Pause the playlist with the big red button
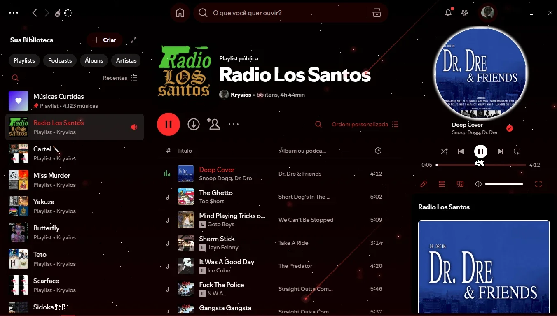Image resolution: width=557 pixels, height=316 pixels. click(169, 124)
